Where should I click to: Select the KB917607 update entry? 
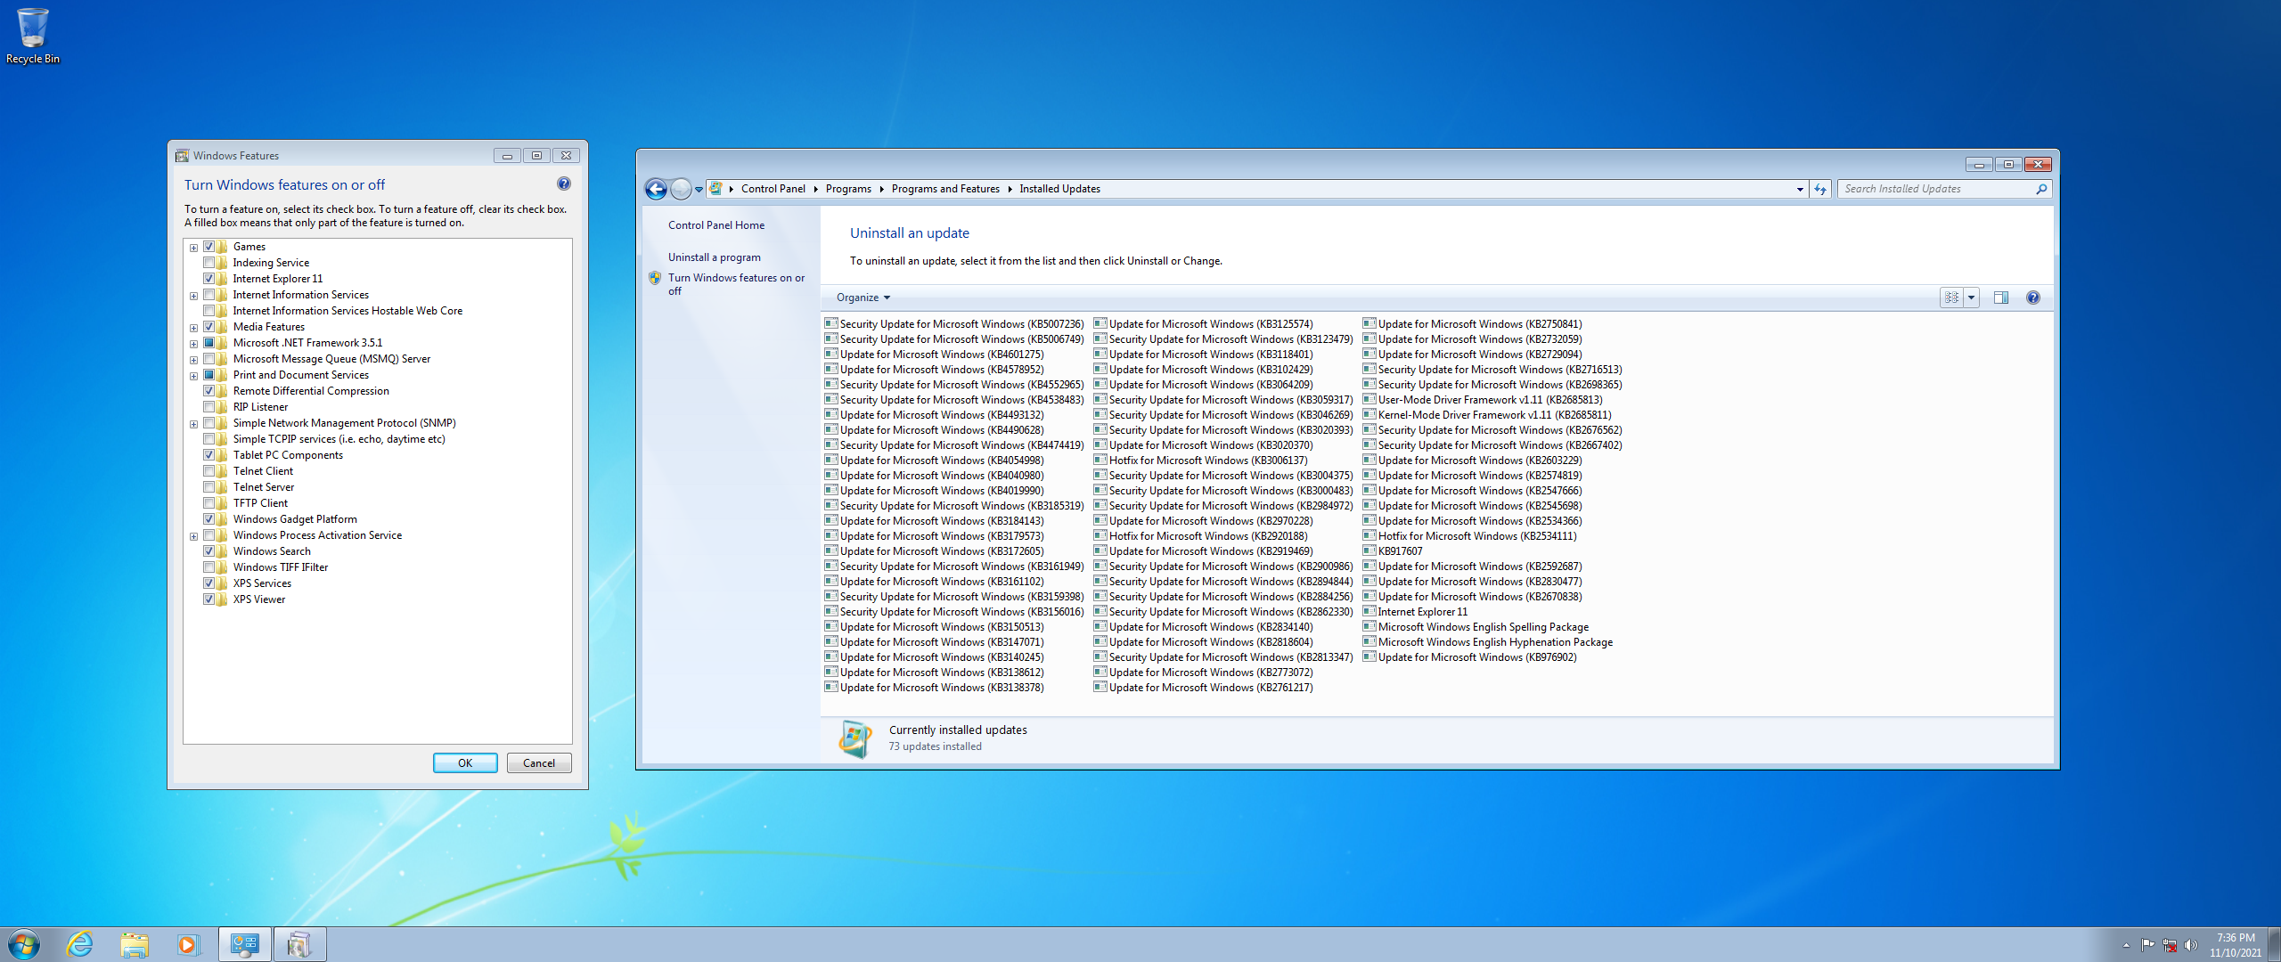tap(1393, 551)
